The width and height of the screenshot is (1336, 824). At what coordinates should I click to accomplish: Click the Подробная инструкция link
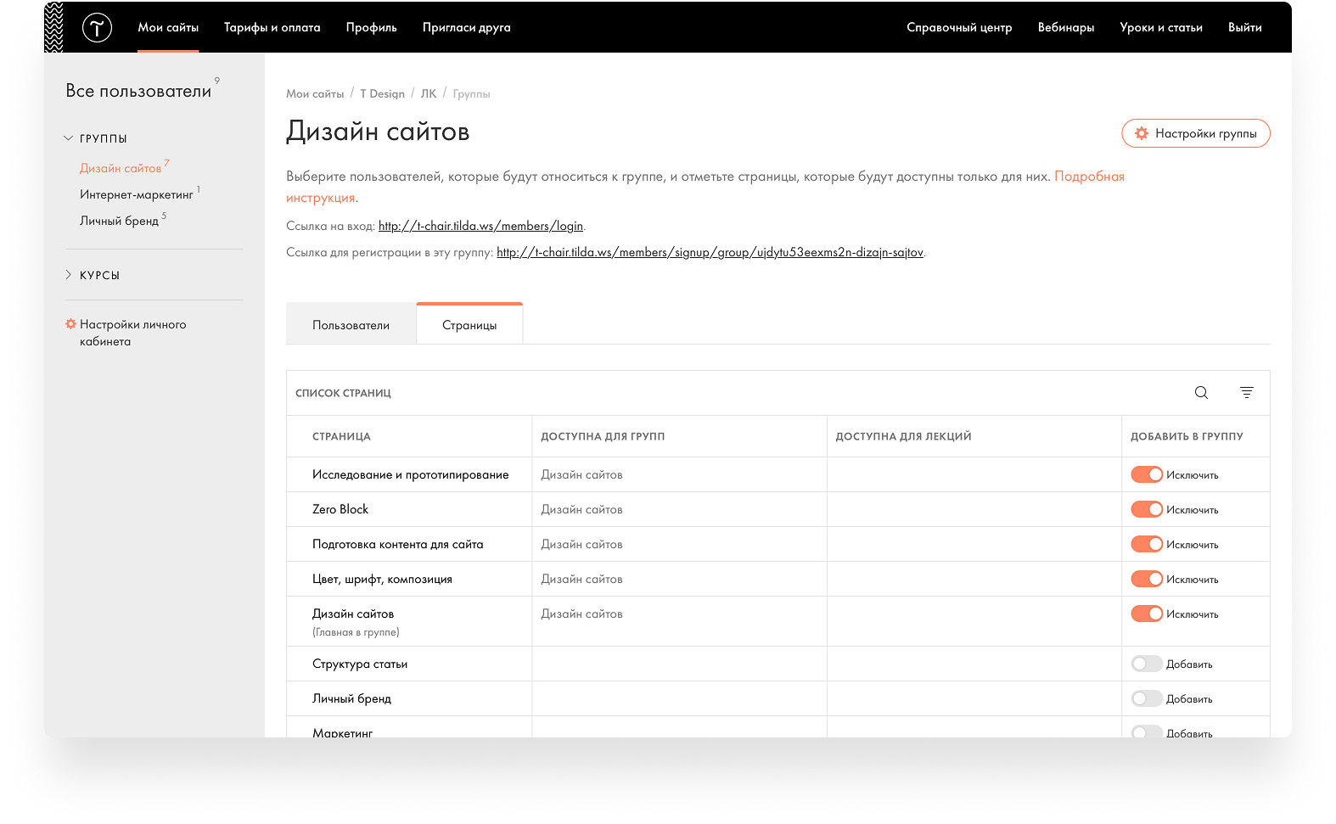tap(1089, 177)
